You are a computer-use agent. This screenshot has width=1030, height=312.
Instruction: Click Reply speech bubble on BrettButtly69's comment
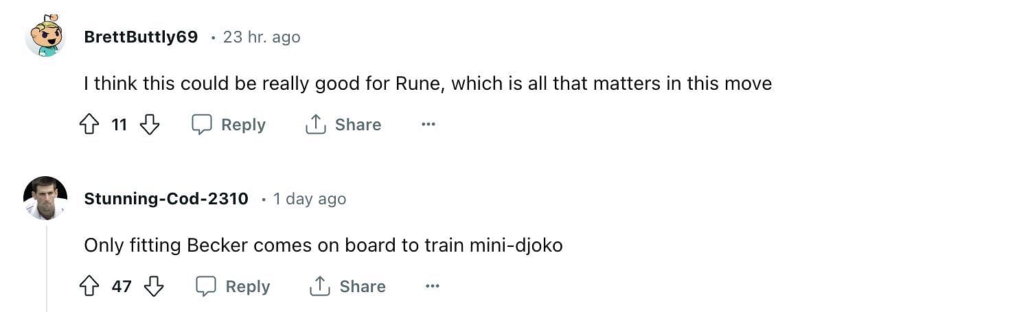201,125
